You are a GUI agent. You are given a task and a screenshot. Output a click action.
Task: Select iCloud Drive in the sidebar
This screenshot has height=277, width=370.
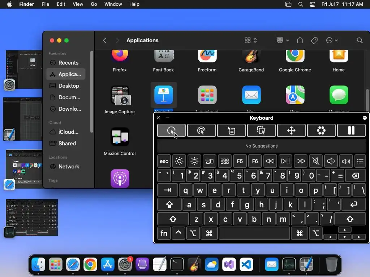66,132
